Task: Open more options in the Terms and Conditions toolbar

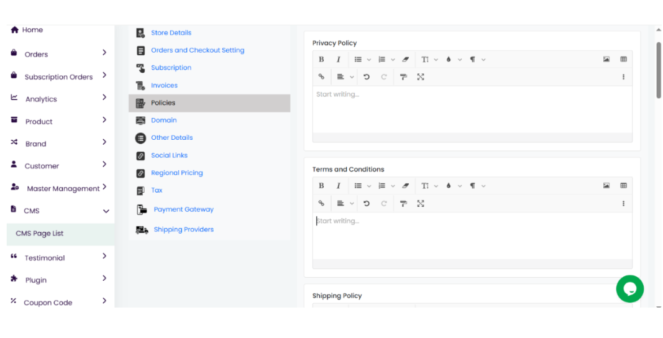Action: [x=623, y=203]
